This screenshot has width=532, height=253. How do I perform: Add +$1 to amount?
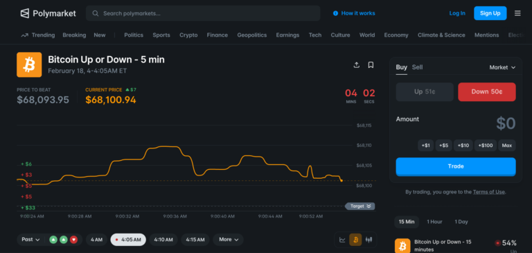[425, 146]
